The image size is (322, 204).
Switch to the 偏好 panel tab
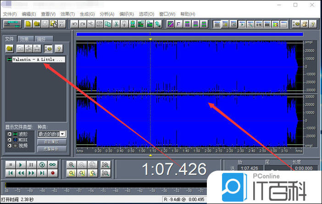(x=44, y=39)
